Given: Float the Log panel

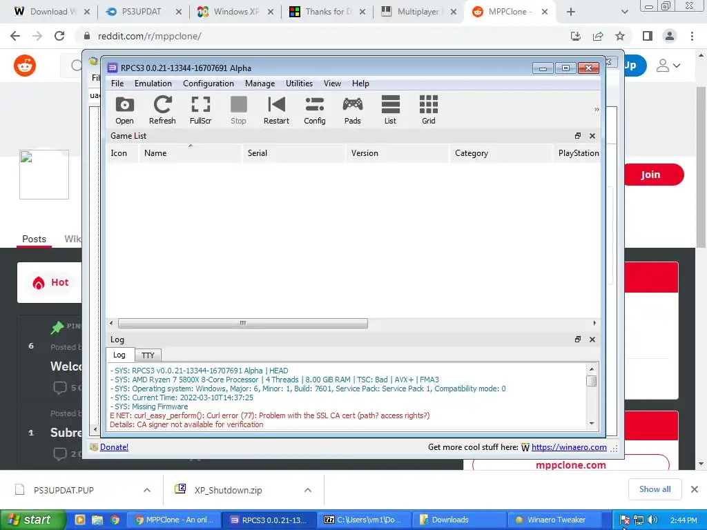Looking at the screenshot, I should [578, 339].
